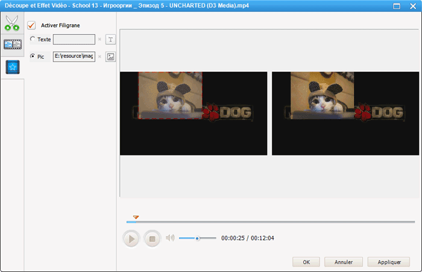Switch to the video effect tab
Viewport: 422px width, 272px height.
tap(13, 45)
